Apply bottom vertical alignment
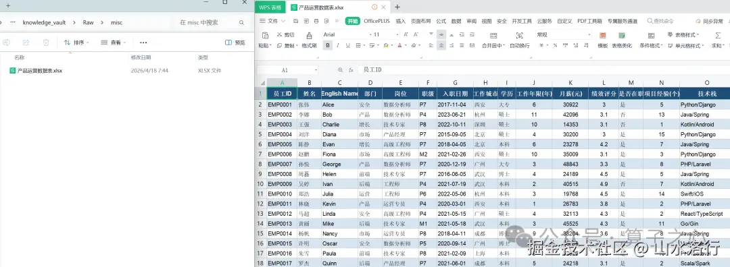This screenshot has height=267, width=730. 452,34
